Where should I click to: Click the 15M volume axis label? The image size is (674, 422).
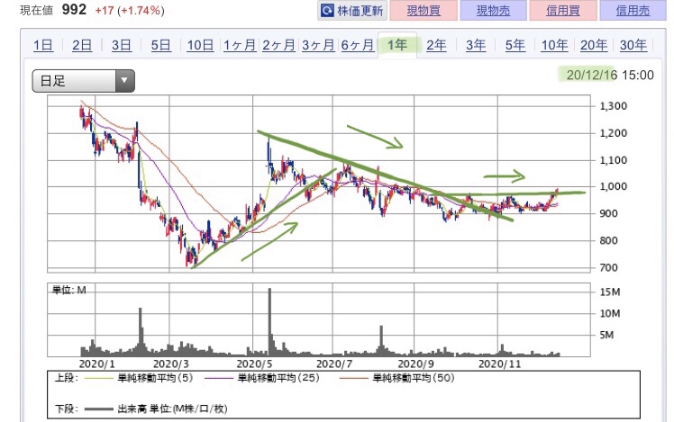pyautogui.click(x=610, y=292)
